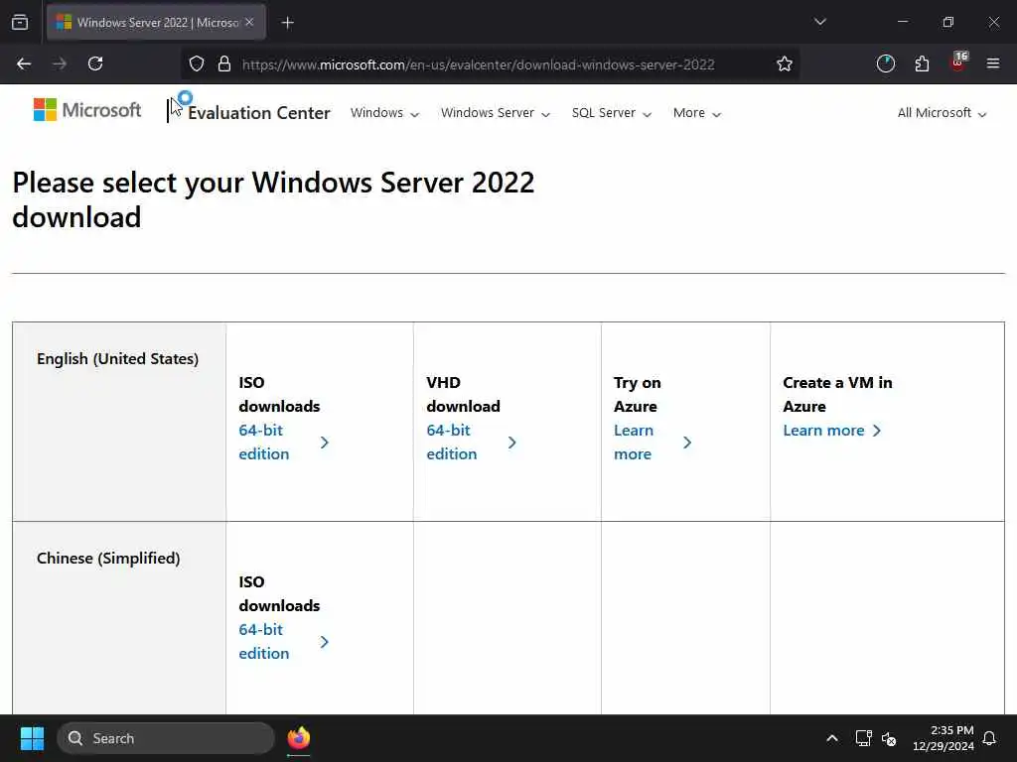Open the notifications bell

(x=990, y=738)
